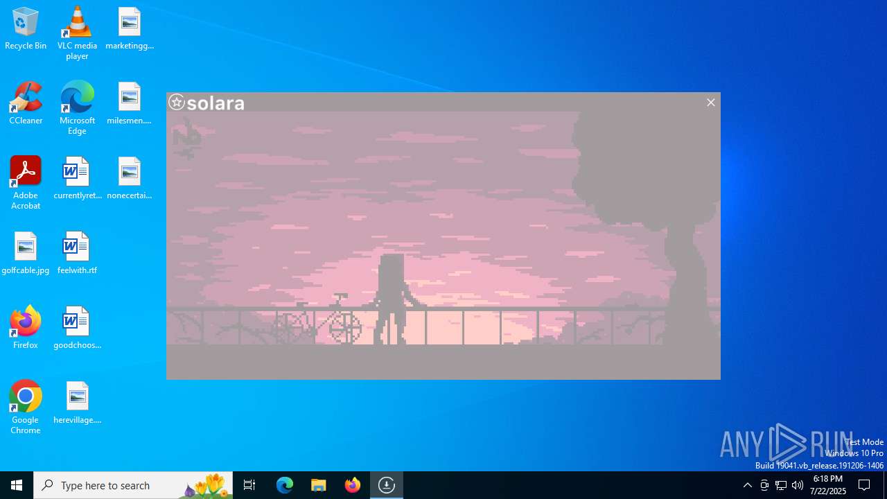The width and height of the screenshot is (887, 499).
Task: Click the Solara taskbar app icon
Action: point(387,485)
